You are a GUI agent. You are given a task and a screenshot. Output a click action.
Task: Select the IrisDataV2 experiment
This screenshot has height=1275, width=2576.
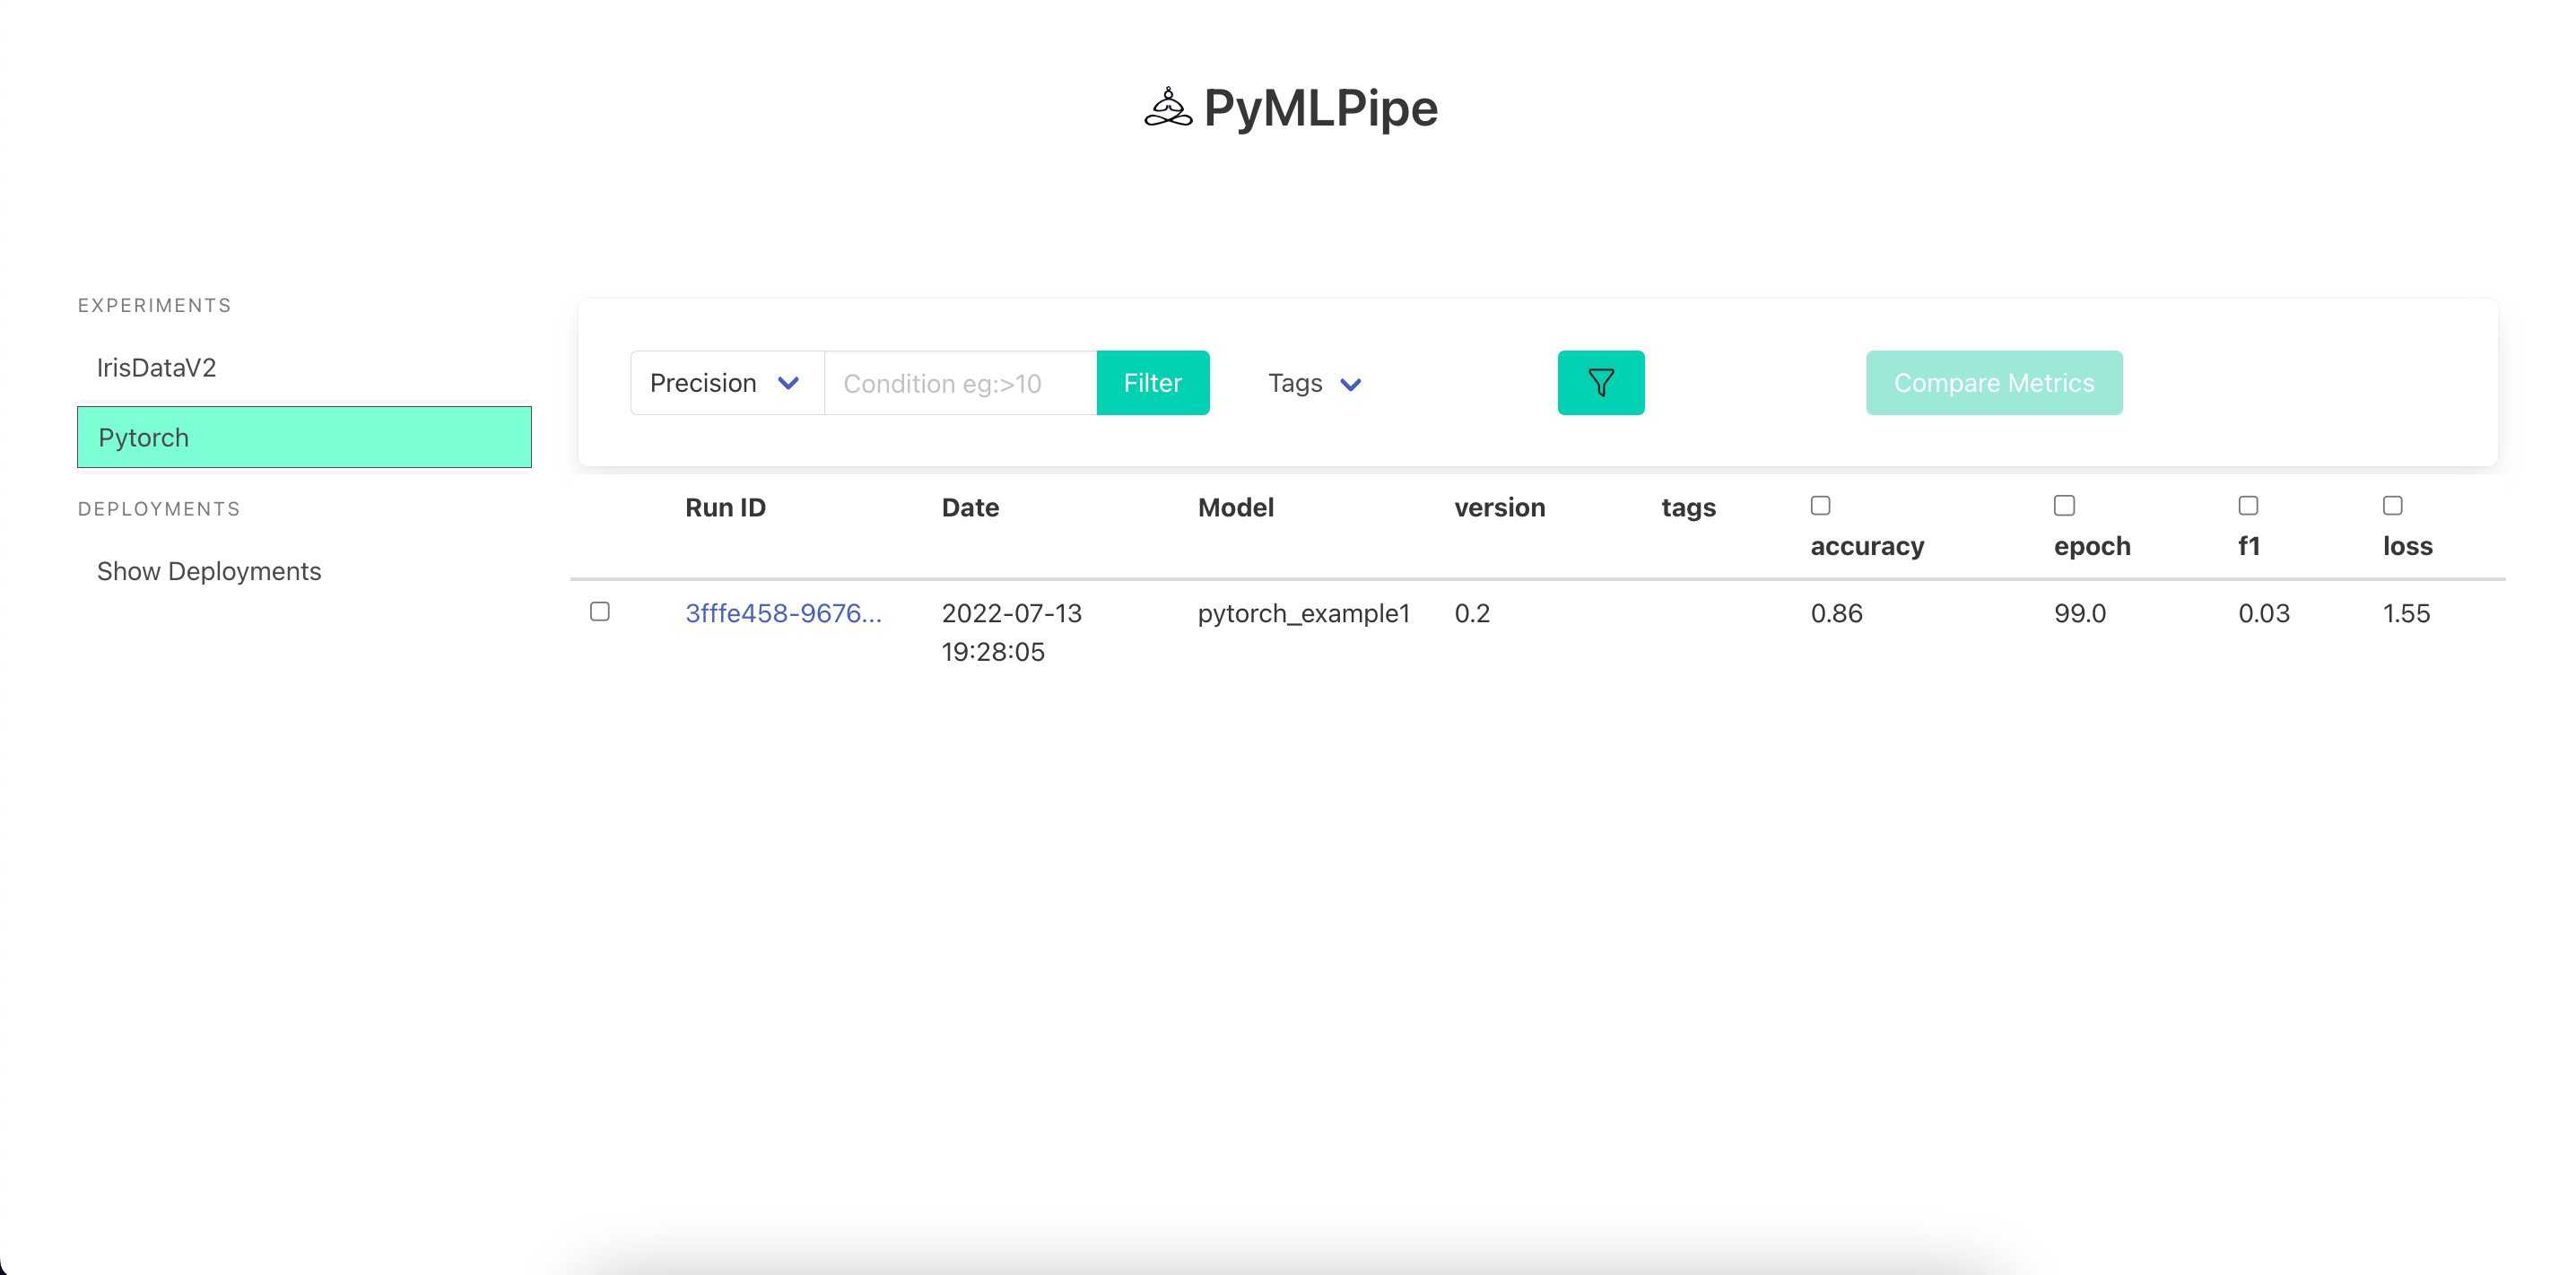coord(156,368)
